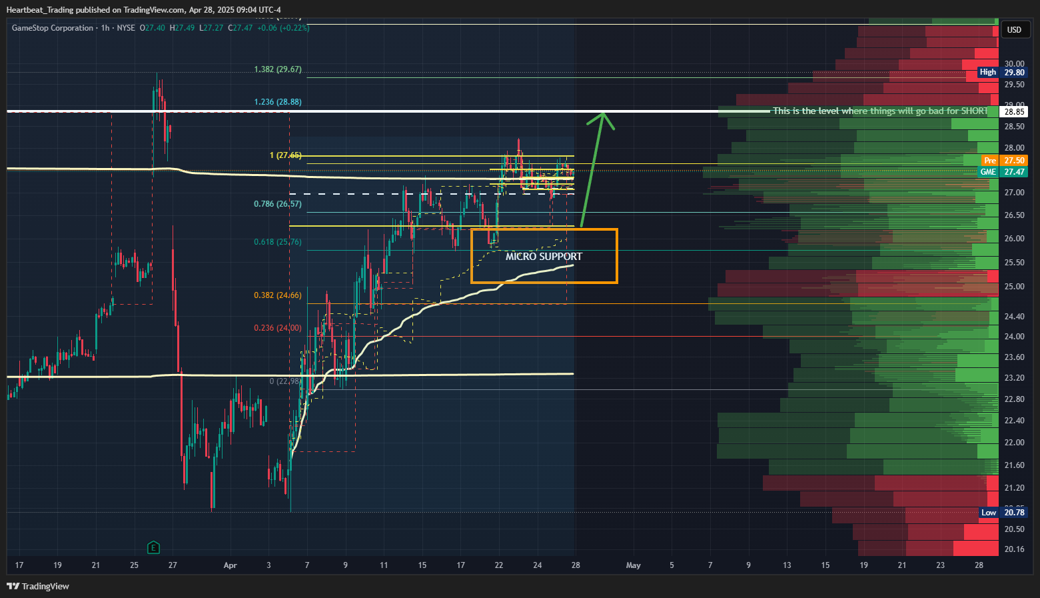Click the 27 date on the time axis
Screen dimensions: 1040x598
coord(173,565)
